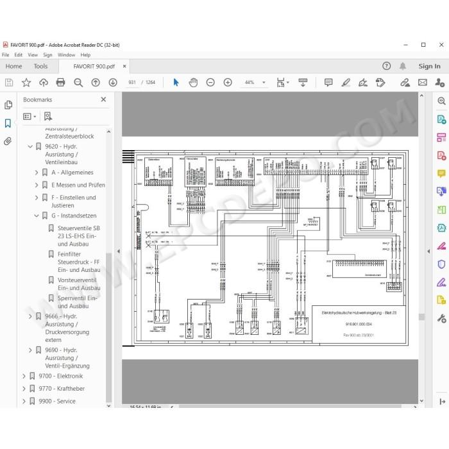Screen dimensions: 449x449
Task: Click the Sign In button
Action: click(x=429, y=66)
